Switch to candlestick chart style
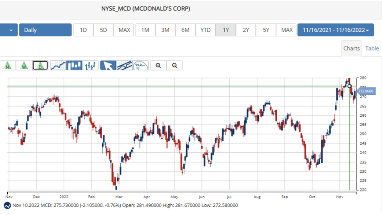Image resolution: width=382 pixels, height=215 pixels. 74,65
